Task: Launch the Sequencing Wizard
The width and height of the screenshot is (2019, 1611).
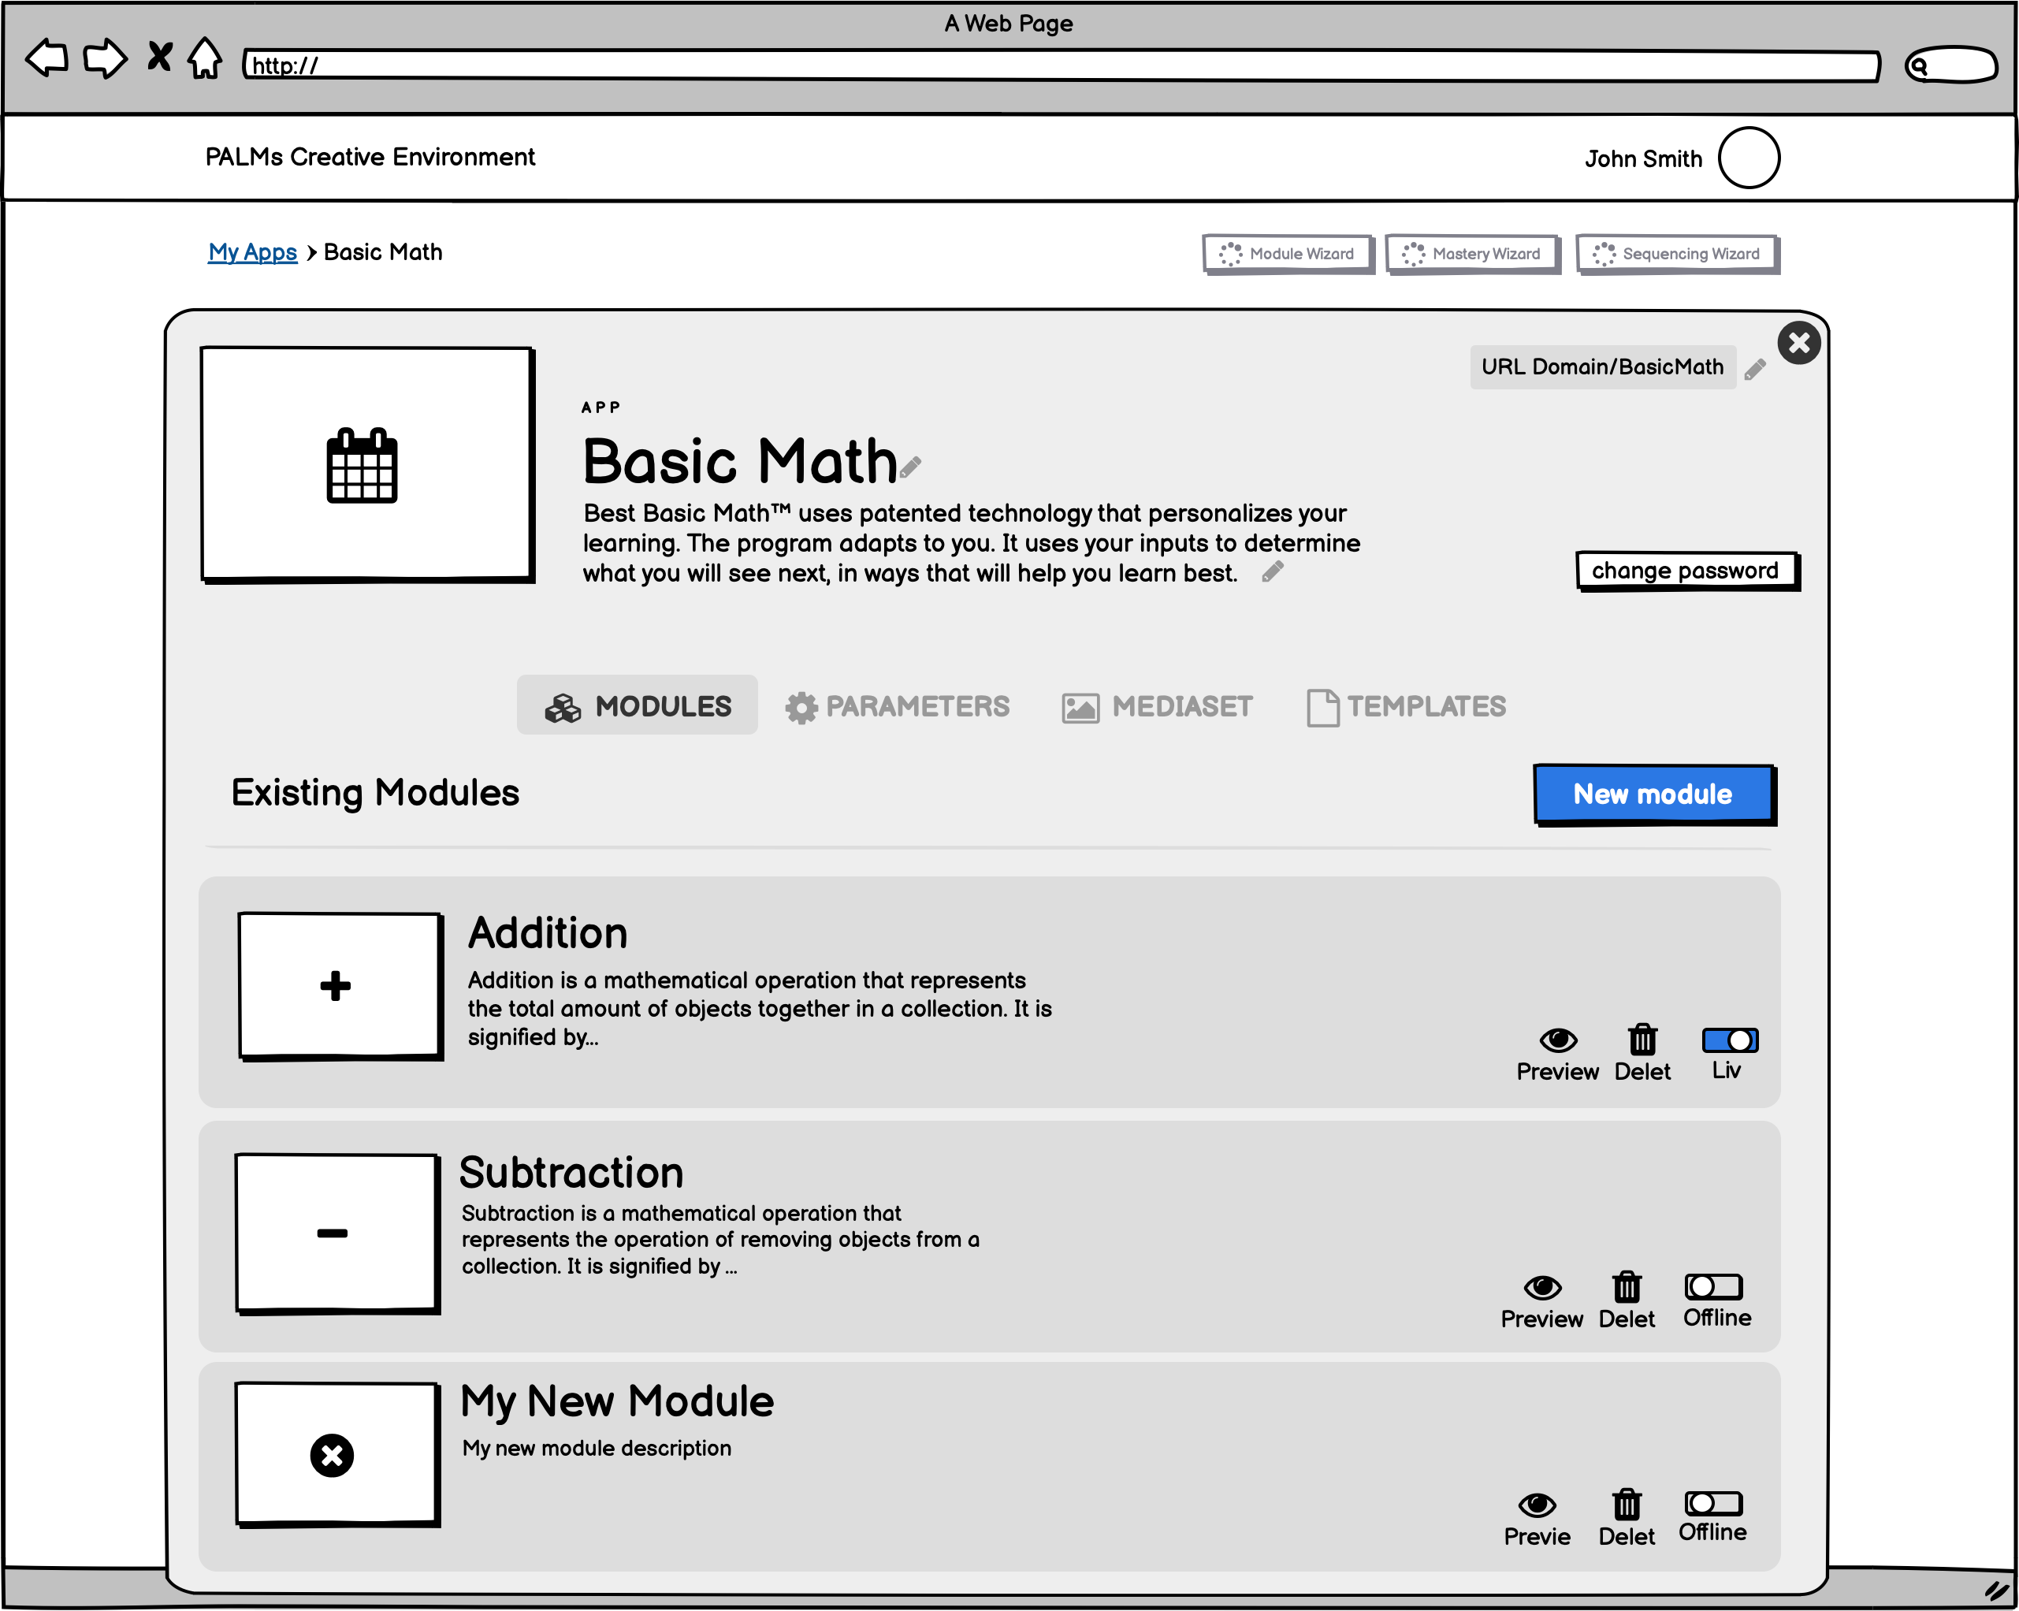Action: [x=1676, y=254]
